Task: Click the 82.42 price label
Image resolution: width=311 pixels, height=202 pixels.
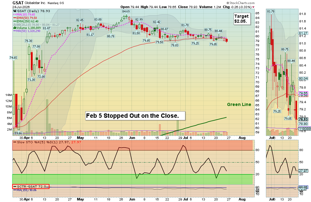Action: click(157, 22)
